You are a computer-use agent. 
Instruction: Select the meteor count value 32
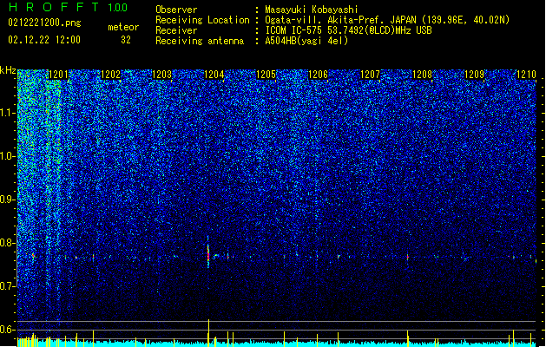126,40
